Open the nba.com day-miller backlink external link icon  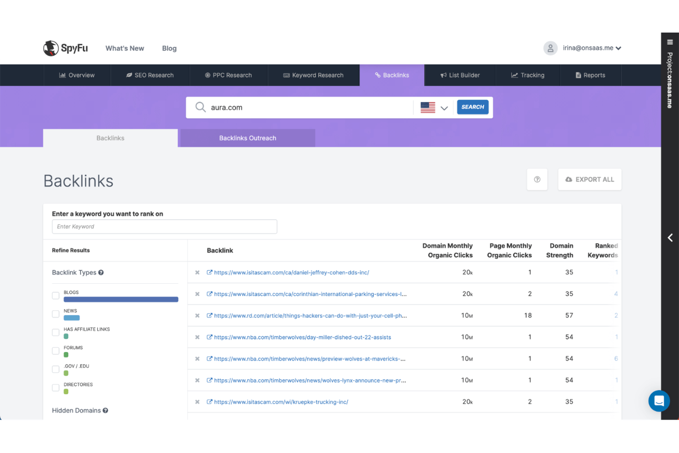[x=210, y=337]
